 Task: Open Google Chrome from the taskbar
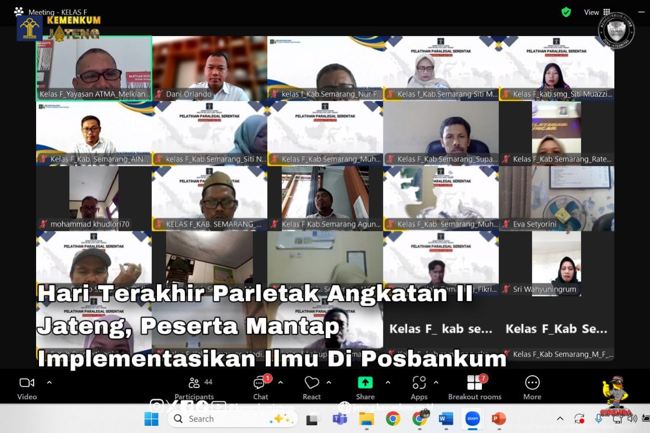(x=393, y=419)
